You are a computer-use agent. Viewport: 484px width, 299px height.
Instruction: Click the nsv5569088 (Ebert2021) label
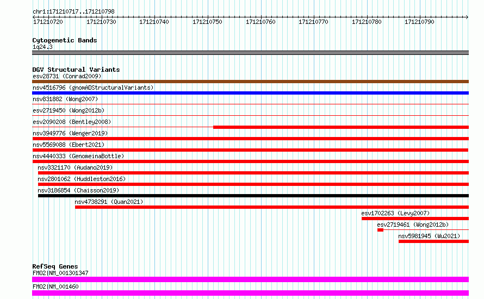(x=69, y=145)
